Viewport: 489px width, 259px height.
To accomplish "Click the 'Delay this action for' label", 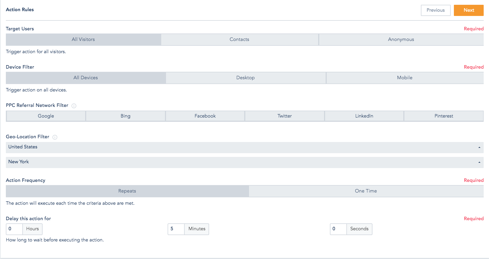I will pyautogui.click(x=28, y=219).
